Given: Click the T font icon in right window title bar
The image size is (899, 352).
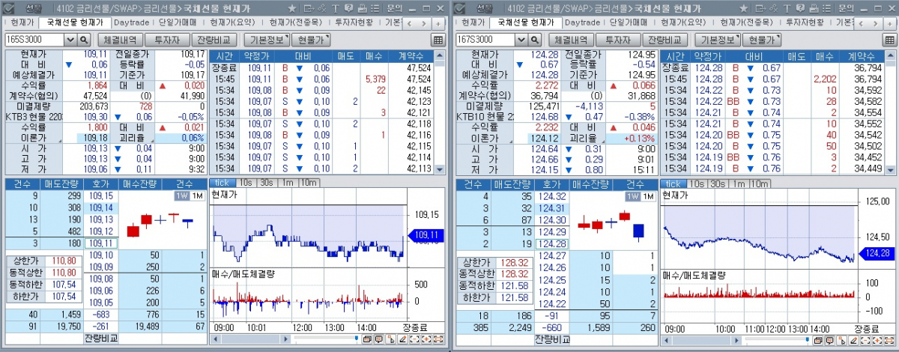Looking at the screenshot, I should coord(787,7).
